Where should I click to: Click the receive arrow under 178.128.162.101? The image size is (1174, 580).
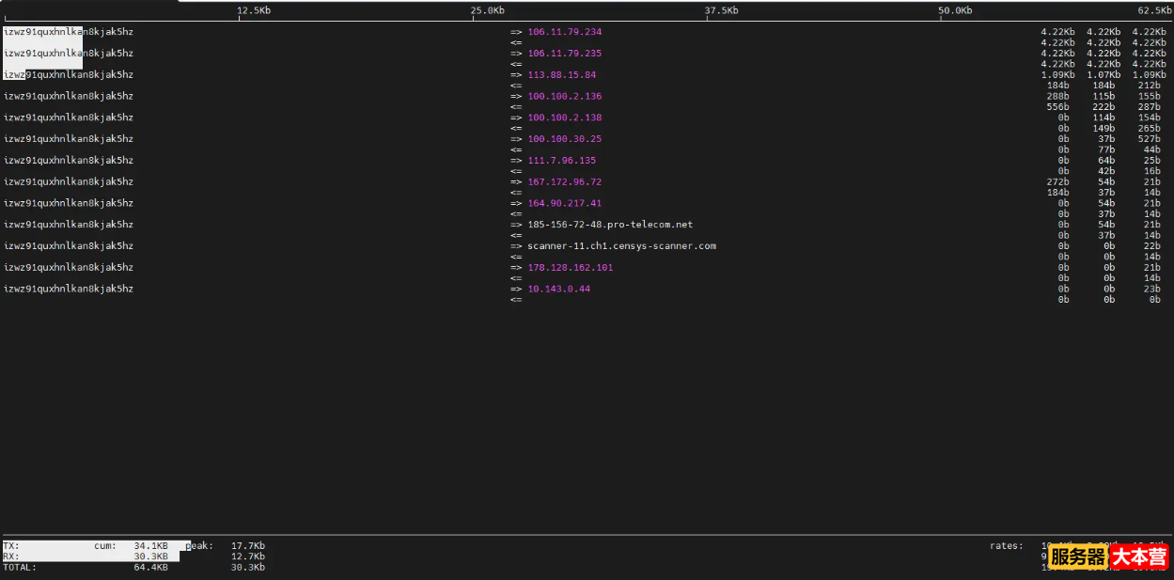516,277
